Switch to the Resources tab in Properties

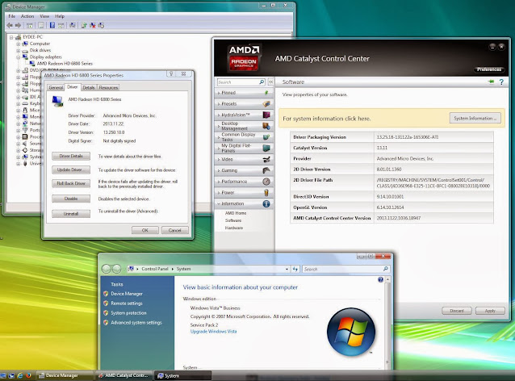(108, 87)
